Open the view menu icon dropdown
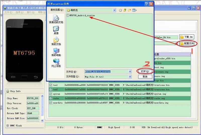201x135 pixels. [x=135, y=10]
